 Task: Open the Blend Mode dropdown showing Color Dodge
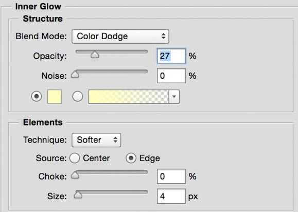tap(120, 37)
